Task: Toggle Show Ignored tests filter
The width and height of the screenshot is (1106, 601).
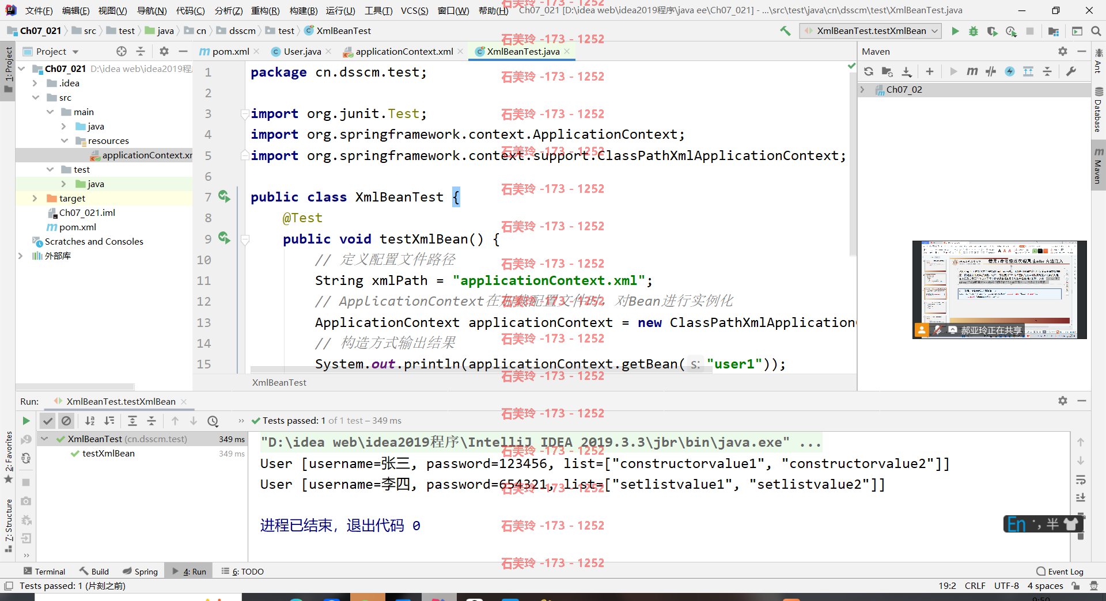Action: (x=66, y=421)
